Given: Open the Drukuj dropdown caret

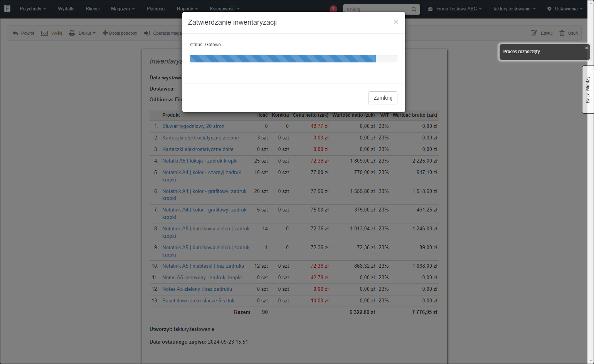Looking at the screenshot, I should point(94,34).
